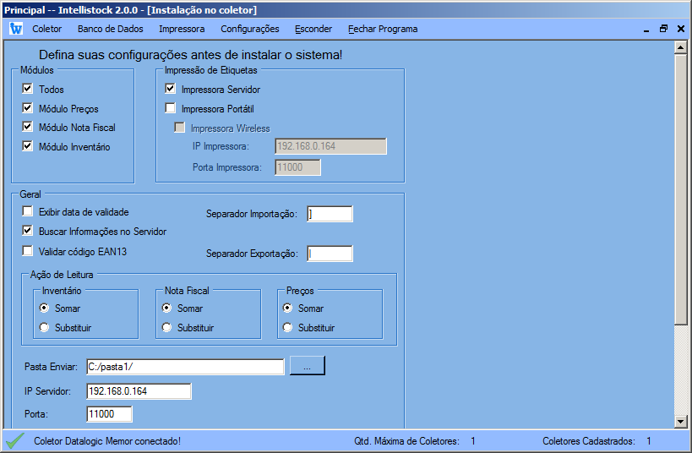
Task: Uncheck Impressora Servidor option
Action: point(170,89)
